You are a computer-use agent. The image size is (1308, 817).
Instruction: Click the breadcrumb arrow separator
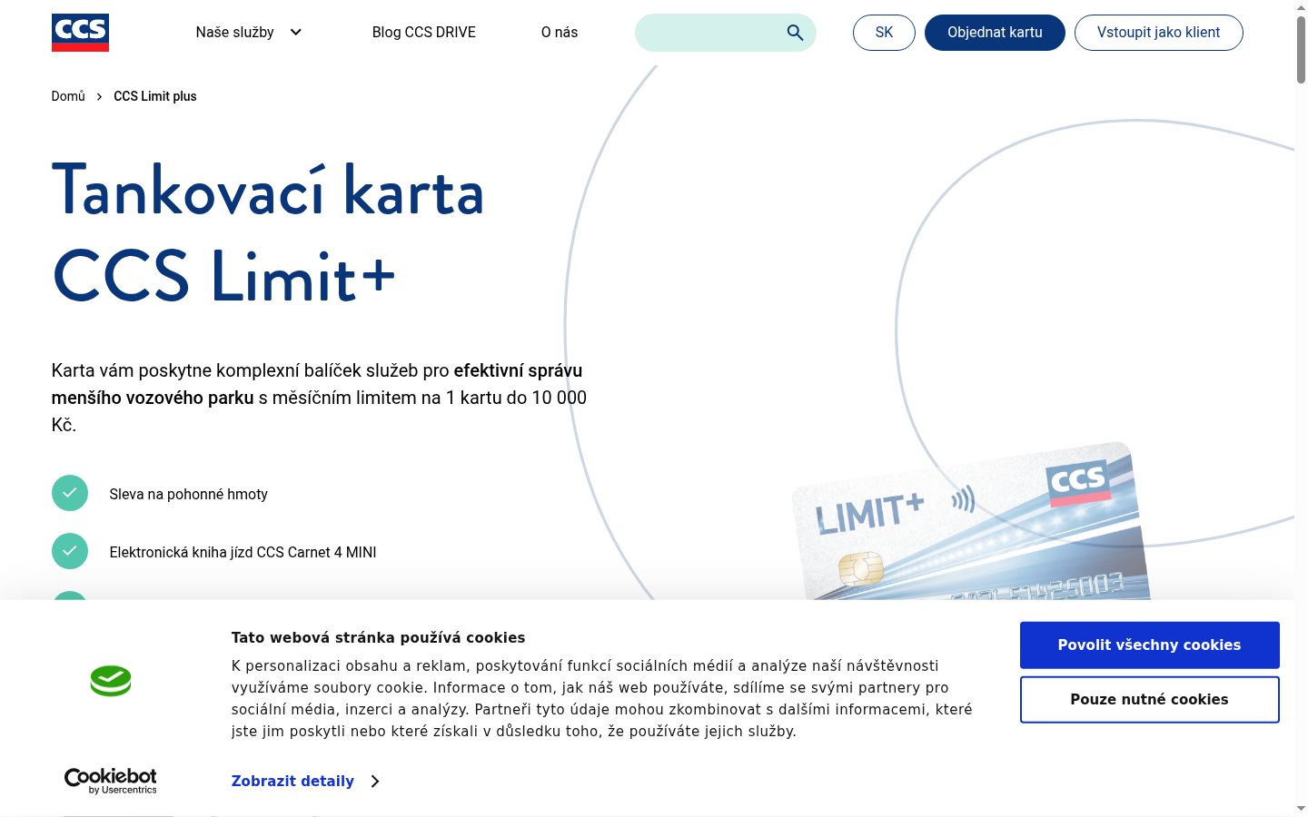point(99,96)
